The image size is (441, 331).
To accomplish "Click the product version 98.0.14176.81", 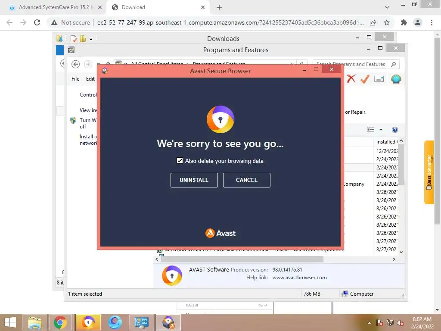I will pos(287,270).
